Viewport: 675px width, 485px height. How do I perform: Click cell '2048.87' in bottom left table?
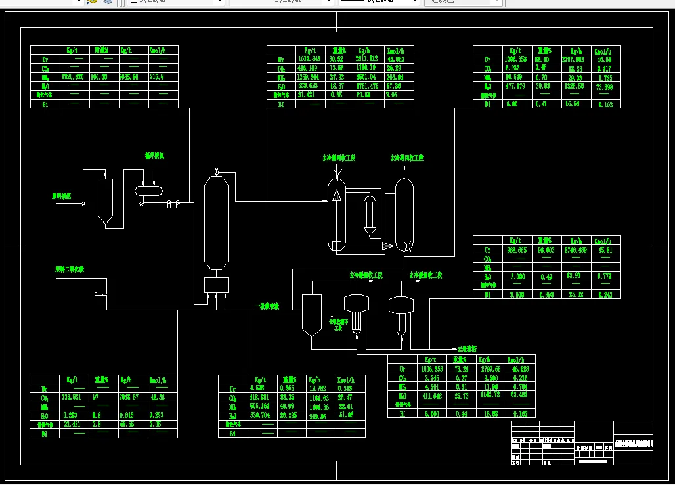(x=129, y=397)
